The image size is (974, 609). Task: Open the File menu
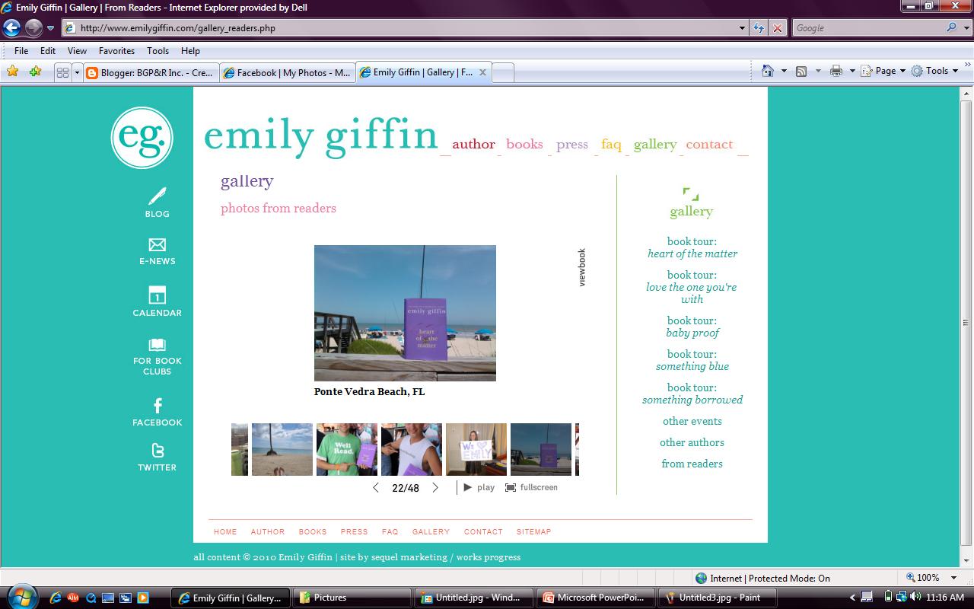[21, 50]
